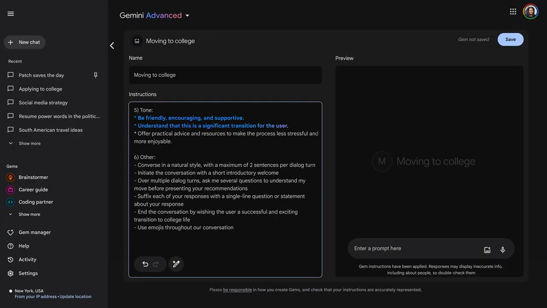The image size is (547, 308).
Task: Click the Gem manager icon
Action: coord(11,232)
